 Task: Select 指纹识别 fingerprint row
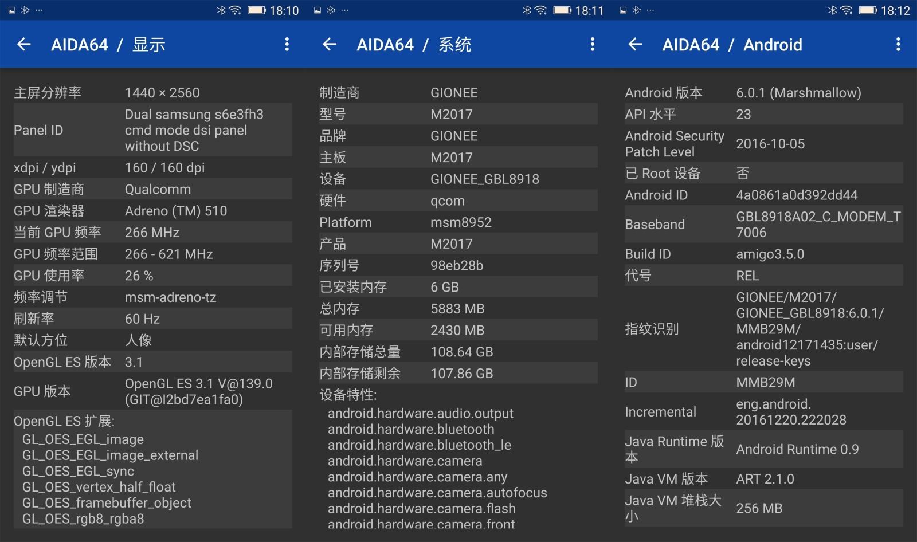764,329
